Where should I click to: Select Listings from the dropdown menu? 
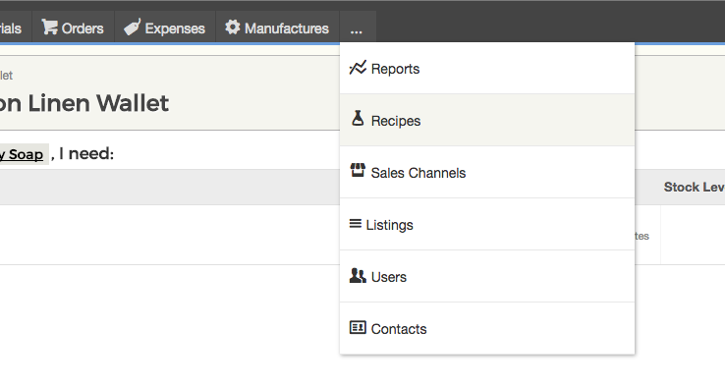tap(487, 225)
